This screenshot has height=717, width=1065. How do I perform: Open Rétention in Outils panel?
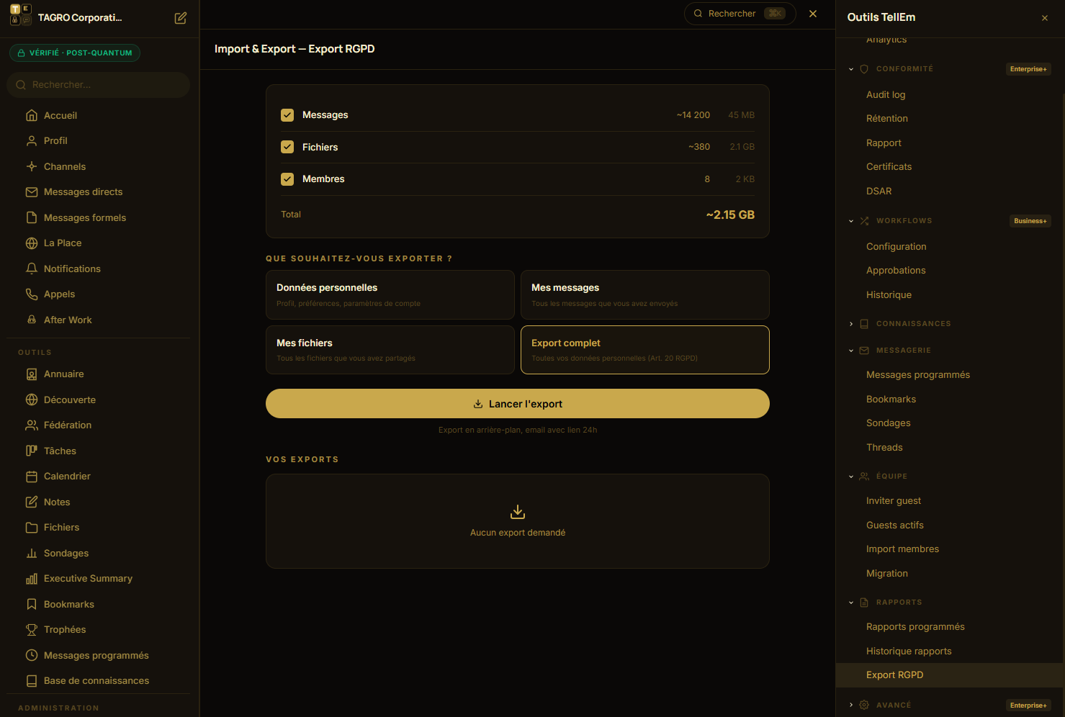[x=887, y=119]
